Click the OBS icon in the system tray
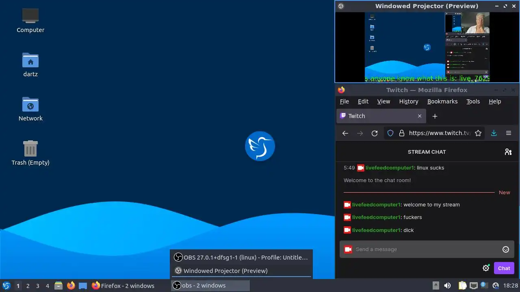Viewport: 520px width, 292px height. tap(495, 286)
